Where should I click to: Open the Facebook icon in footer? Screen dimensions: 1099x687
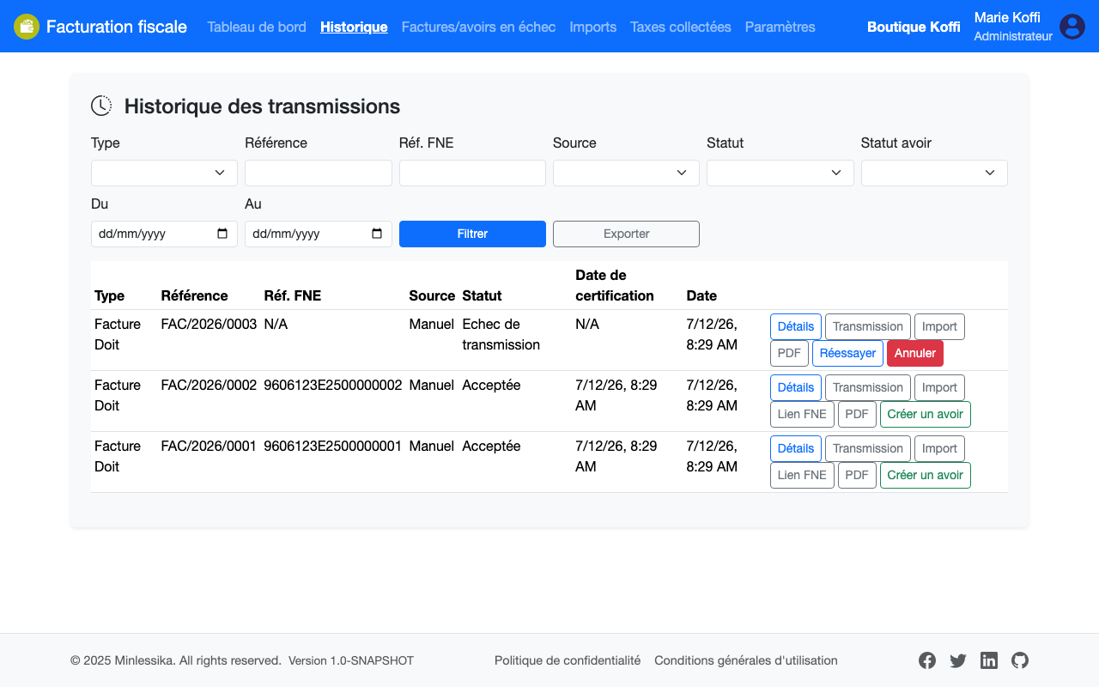[x=927, y=660]
